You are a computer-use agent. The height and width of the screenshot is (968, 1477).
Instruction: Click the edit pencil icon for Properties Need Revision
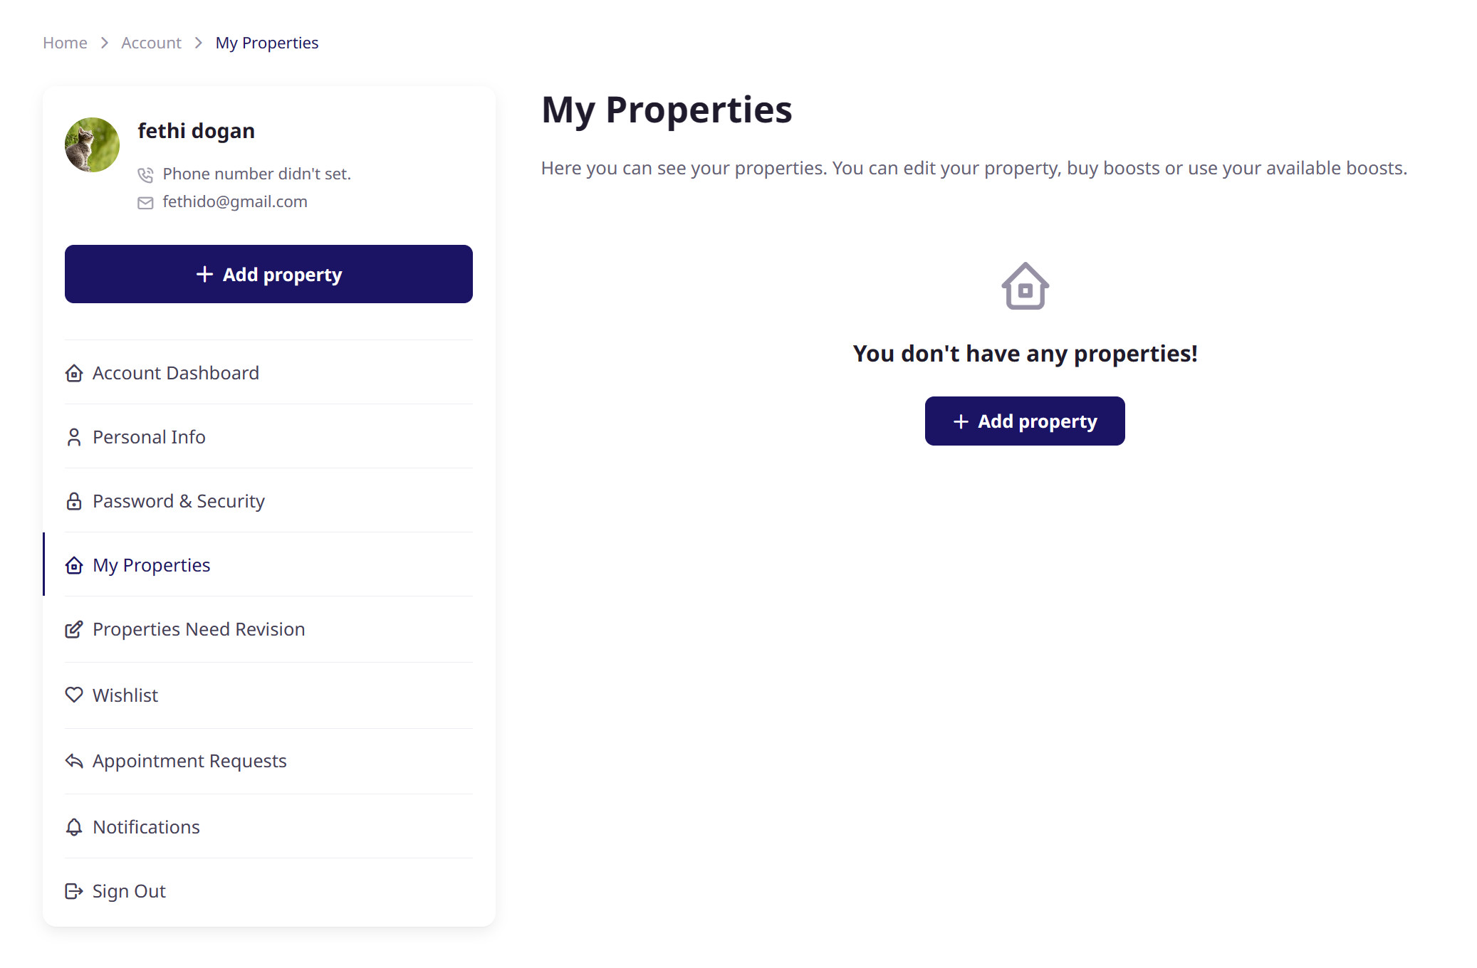click(x=74, y=629)
